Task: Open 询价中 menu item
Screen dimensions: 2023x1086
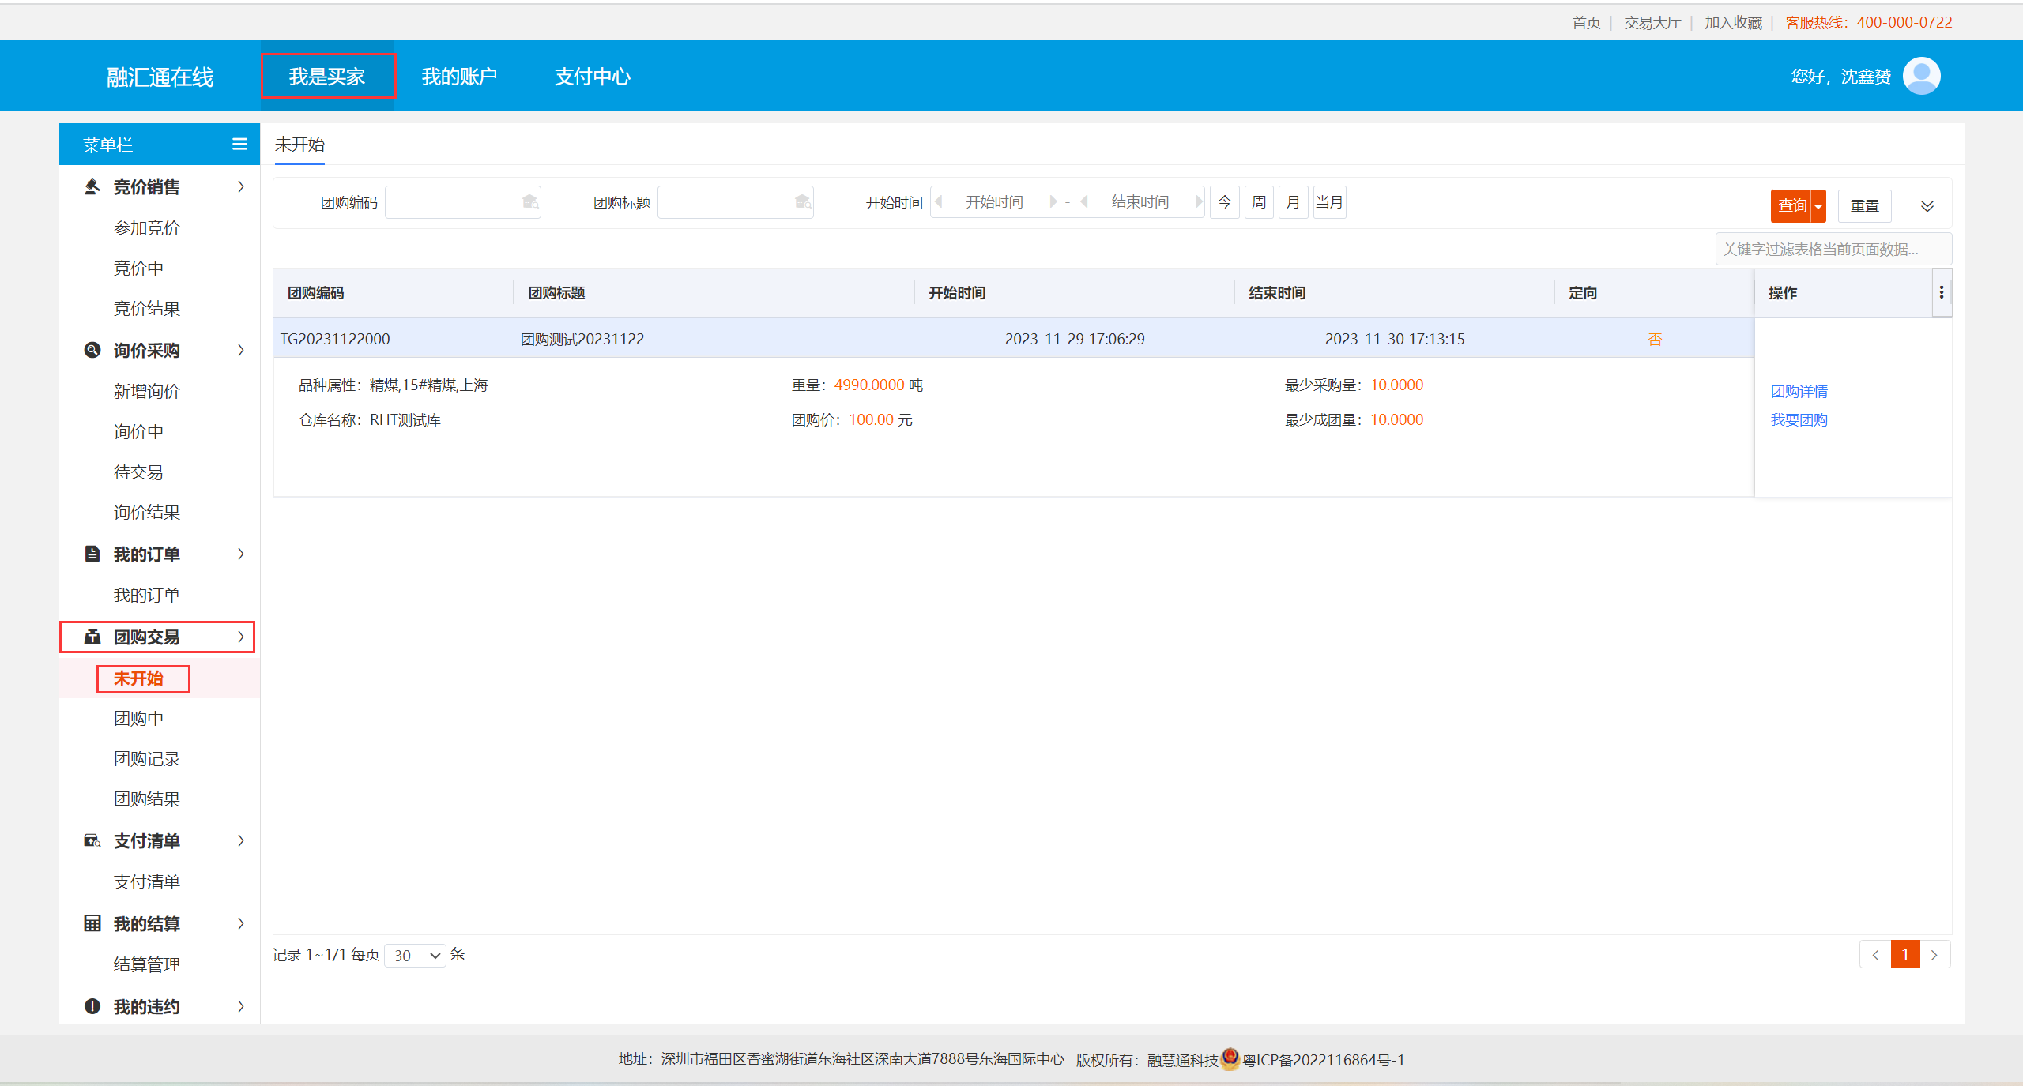Action: 138,431
